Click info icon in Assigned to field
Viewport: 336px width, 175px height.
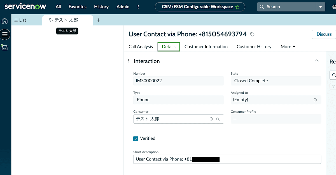[315, 100]
